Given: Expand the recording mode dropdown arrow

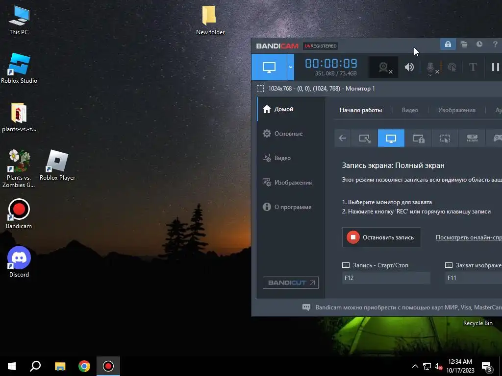Looking at the screenshot, I should (290, 67).
